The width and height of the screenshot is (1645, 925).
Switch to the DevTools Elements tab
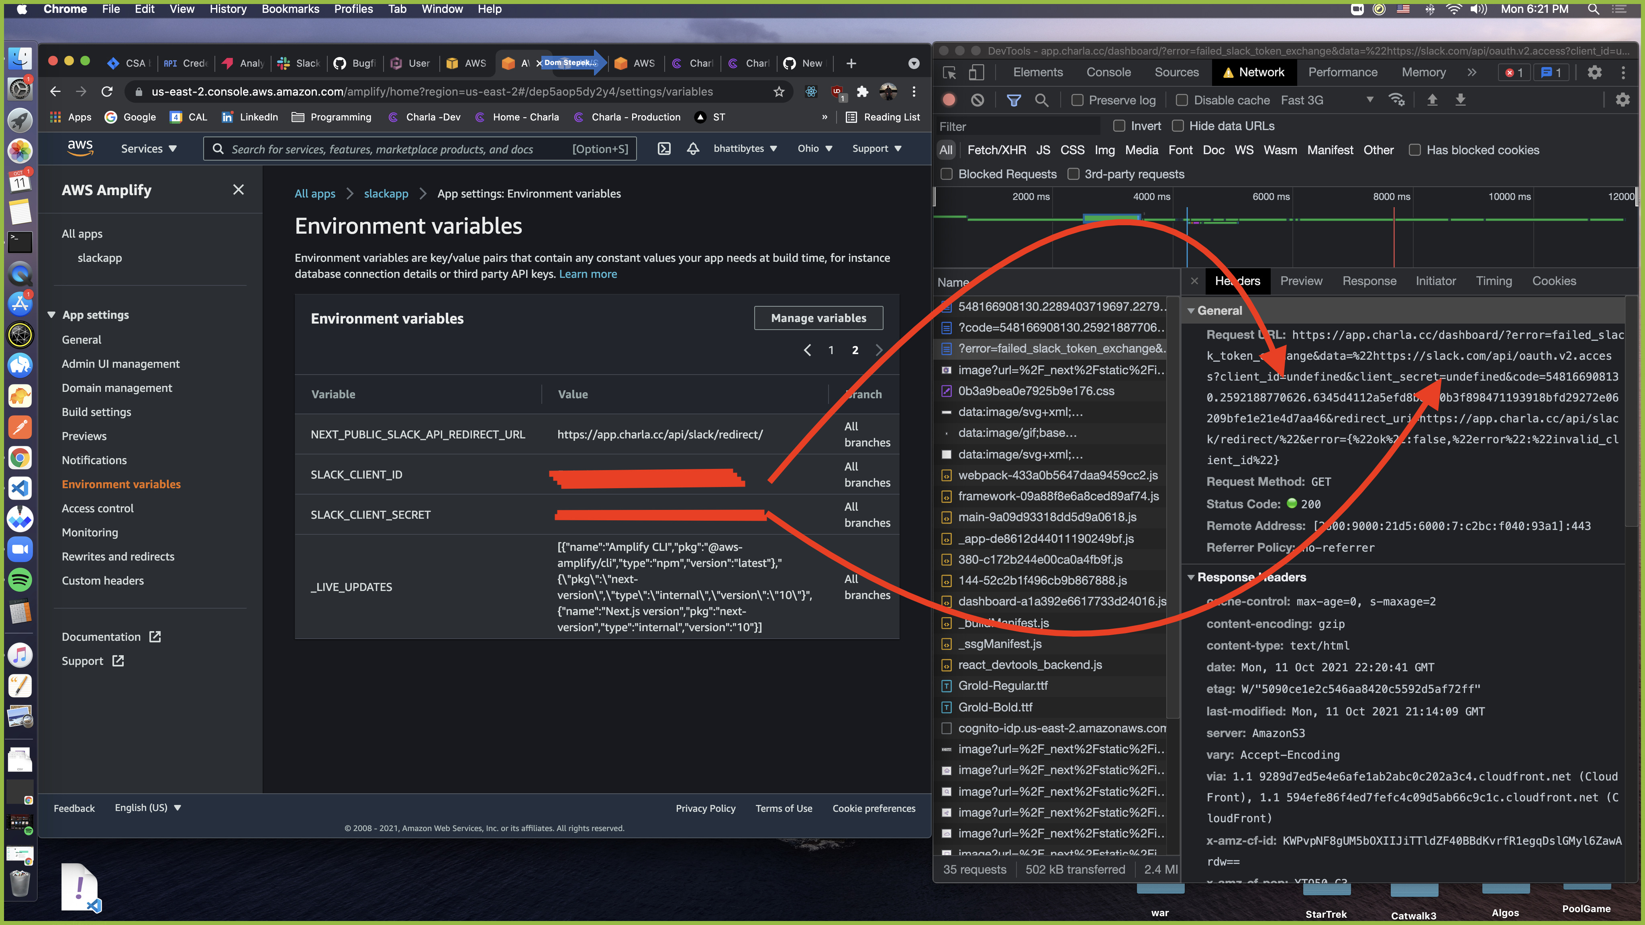pyautogui.click(x=1038, y=73)
